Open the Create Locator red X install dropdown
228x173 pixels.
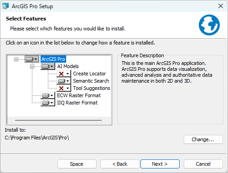(63, 74)
